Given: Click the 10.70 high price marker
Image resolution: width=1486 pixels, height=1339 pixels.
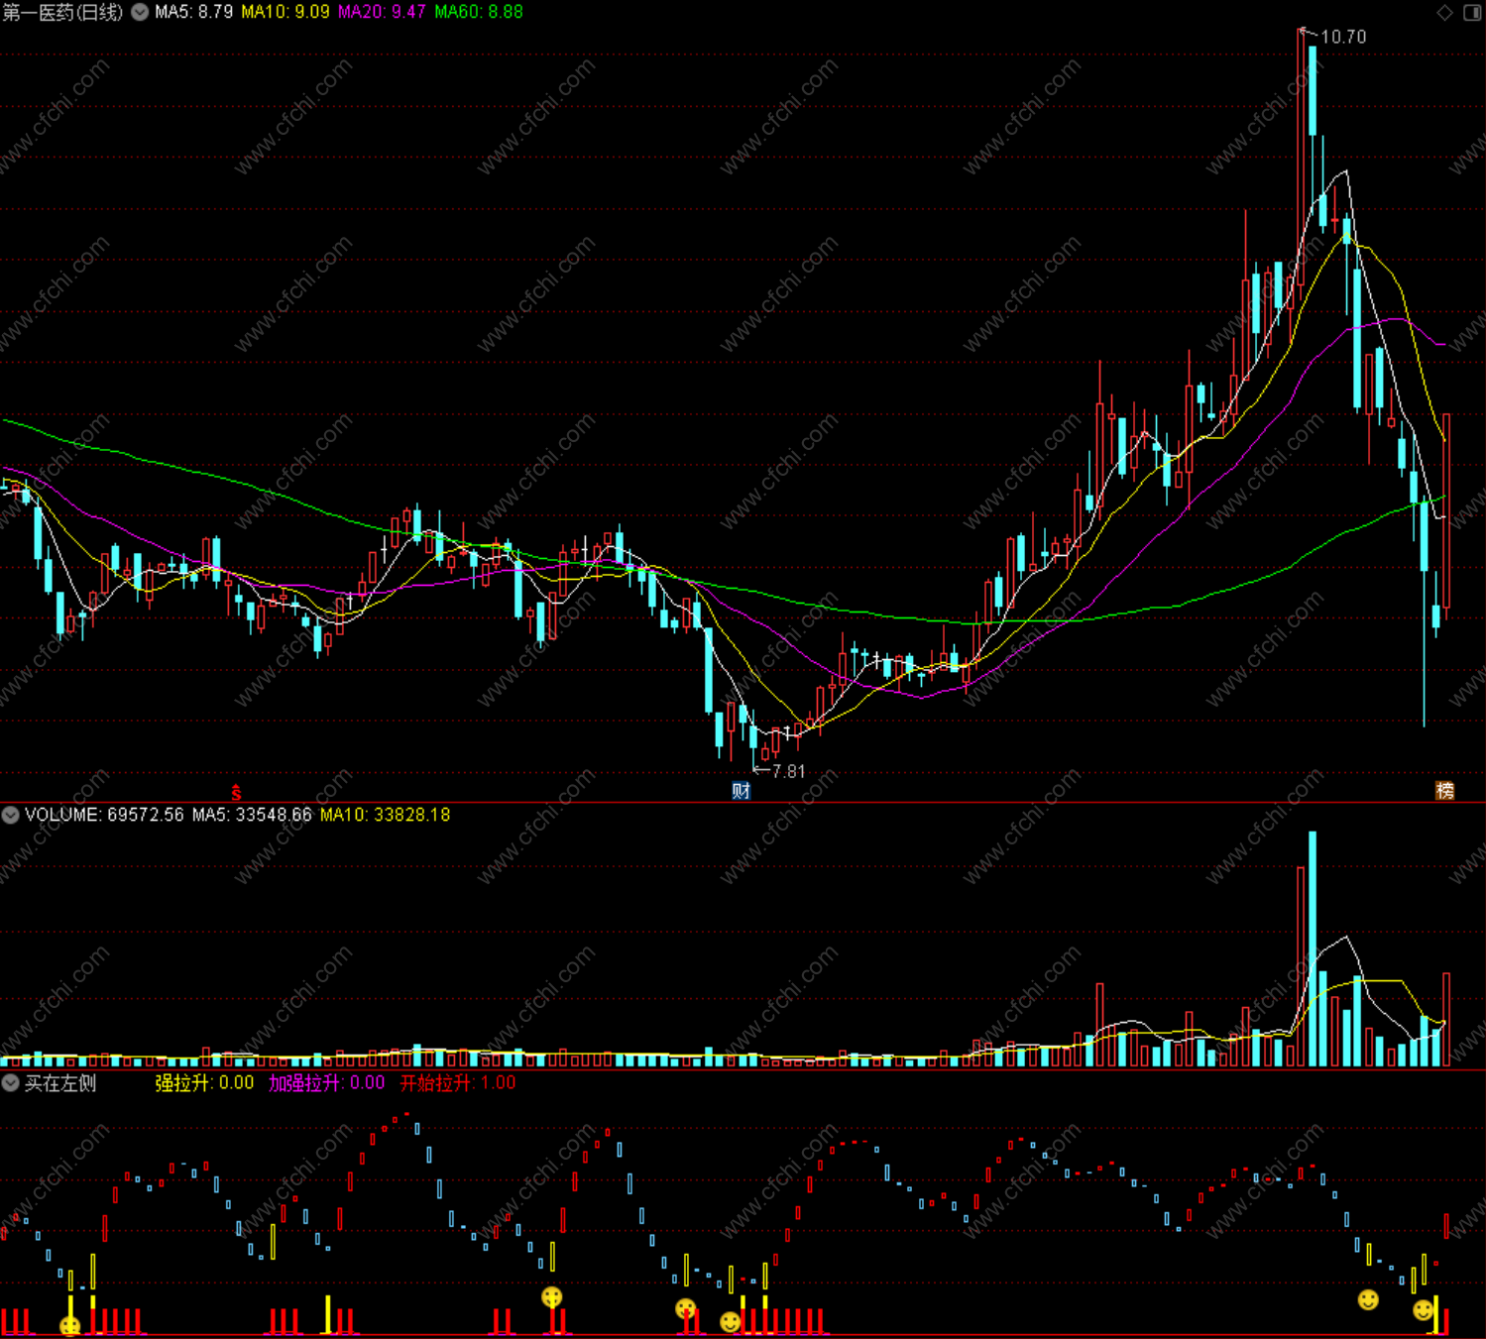Looking at the screenshot, I should [x=1343, y=37].
